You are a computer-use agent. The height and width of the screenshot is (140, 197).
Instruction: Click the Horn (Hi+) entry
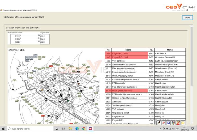tap(160, 105)
